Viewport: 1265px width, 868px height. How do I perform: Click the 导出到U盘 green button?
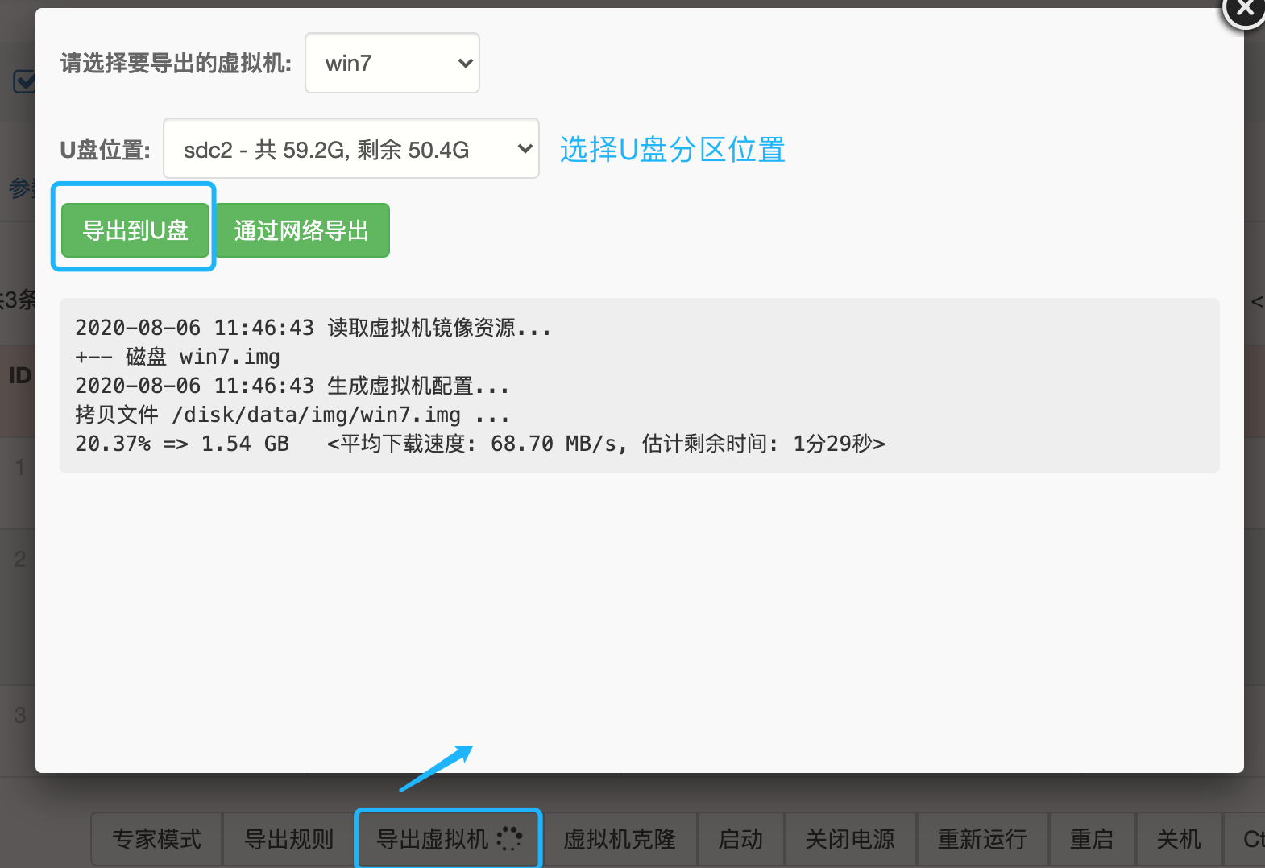click(x=135, y=230)
